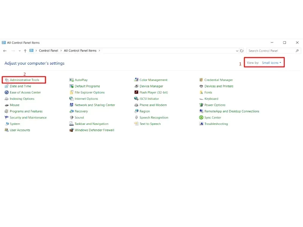303x227 pixels.
Task: Open the Power Options icon
Action: (x=201, y=105)
